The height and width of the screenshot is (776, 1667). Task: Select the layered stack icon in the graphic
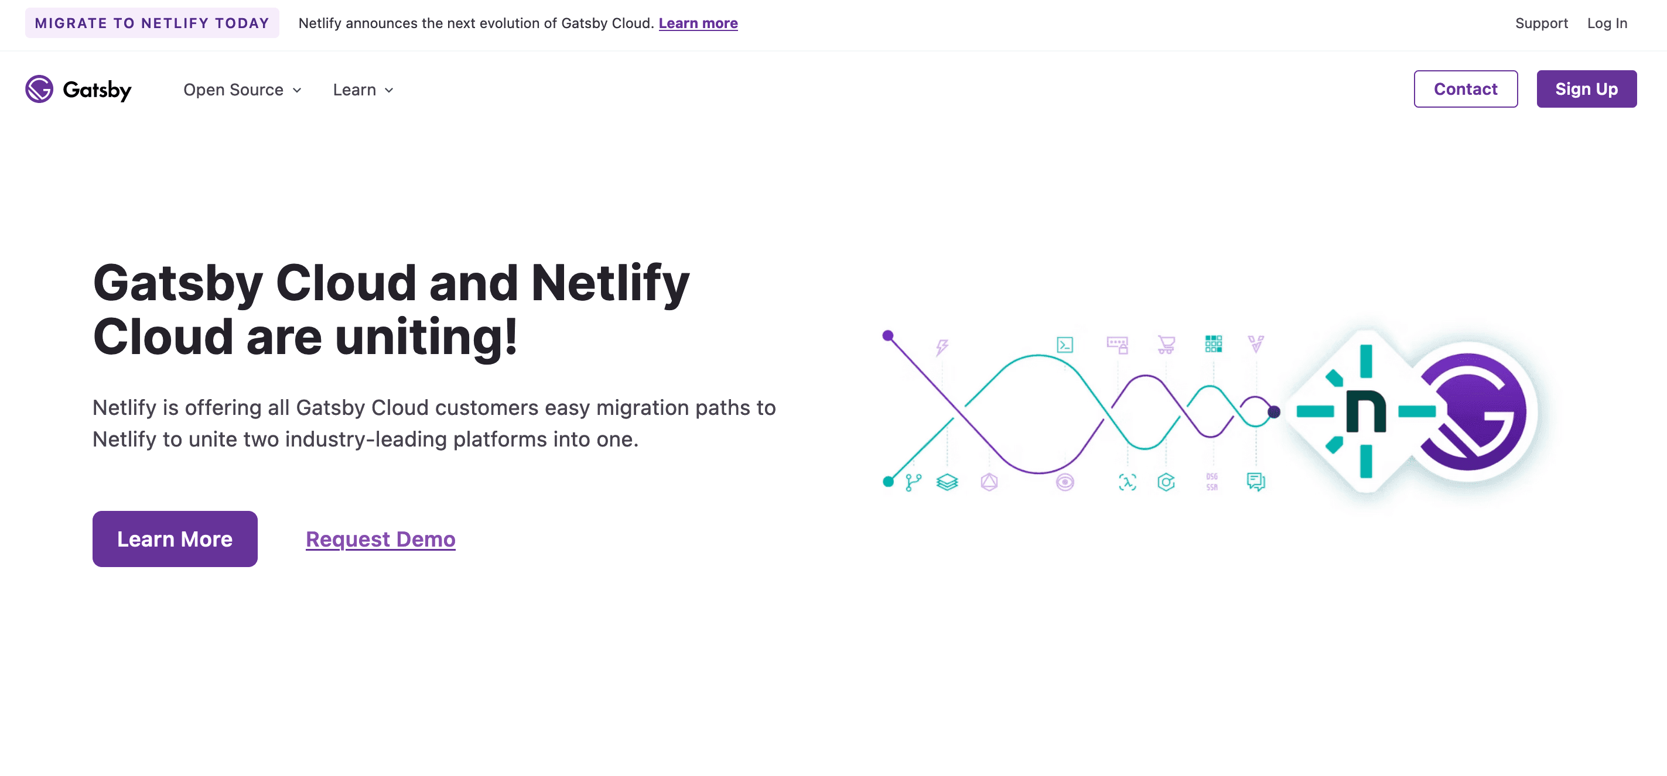tap(947, 481)
